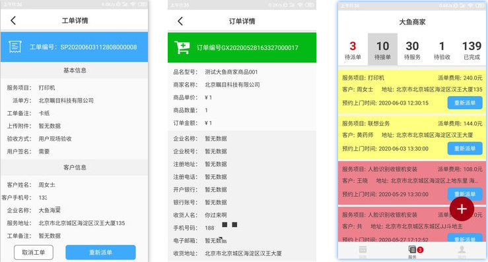
Task: Tap 品名型号 value 测试大鱼商家商品001
Action: (x=231, y=72)
